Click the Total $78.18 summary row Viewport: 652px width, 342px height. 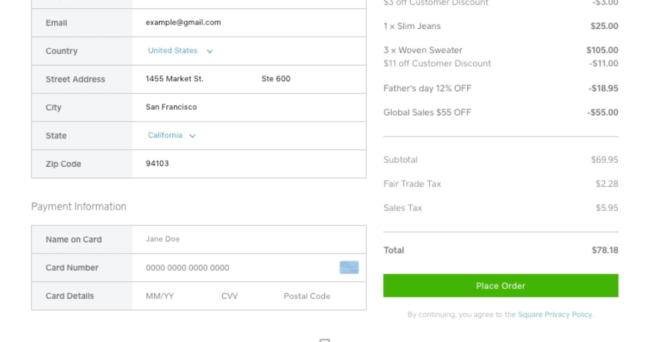[x=500, y=250]
